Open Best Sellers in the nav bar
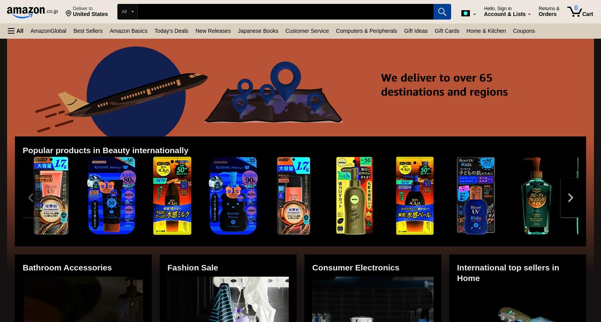The width and height of the screenshot is (601, 322). click(x=88, y=31)
